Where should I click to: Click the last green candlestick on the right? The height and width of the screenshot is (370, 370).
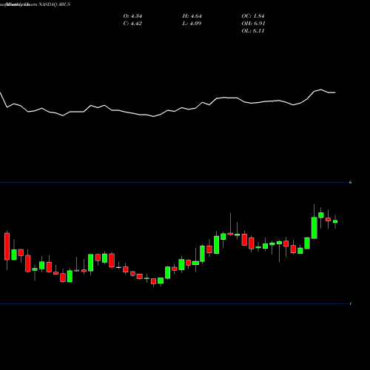click(x=335, y=221)
